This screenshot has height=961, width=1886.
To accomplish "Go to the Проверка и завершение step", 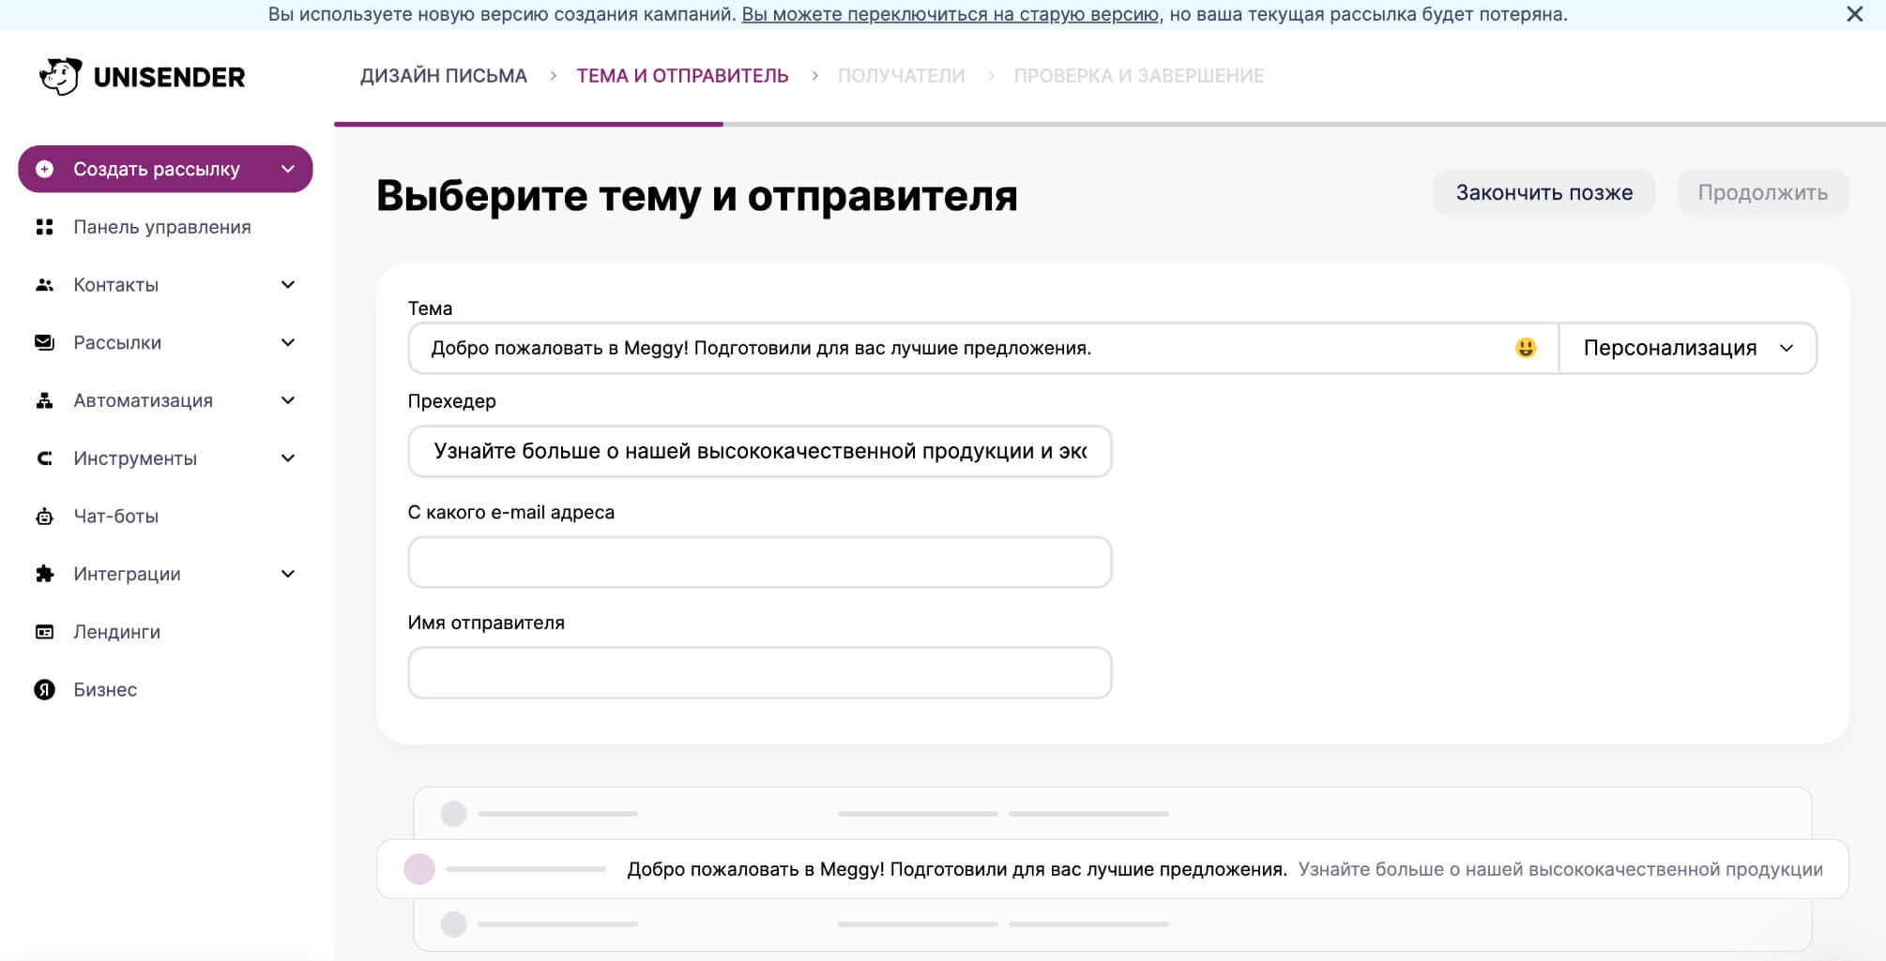I will tap(1138, 76).
